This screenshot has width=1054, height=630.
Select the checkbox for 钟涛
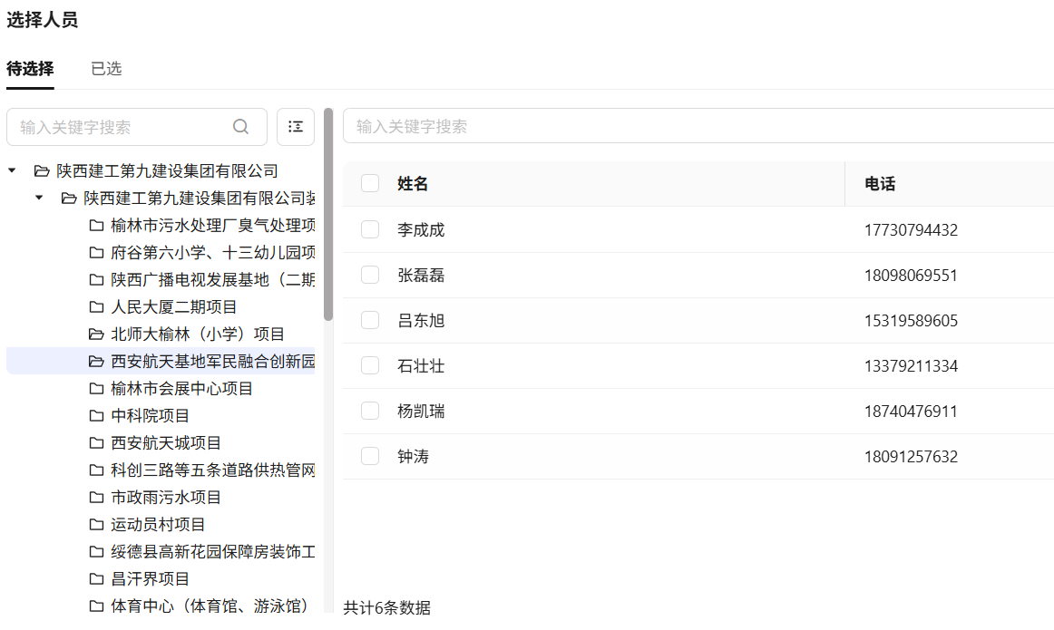[370, 457]
